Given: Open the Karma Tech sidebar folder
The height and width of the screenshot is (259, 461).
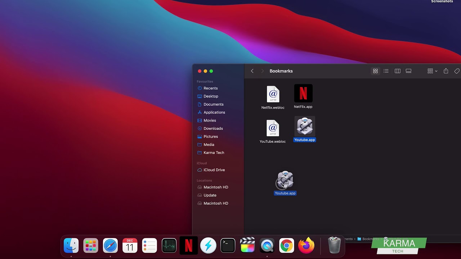Looking at the screenshot, I should (x=214, y=153).
